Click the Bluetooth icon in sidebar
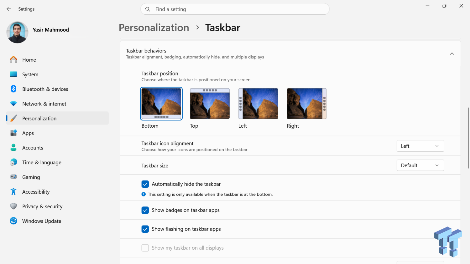This screenshot has width=470, height=264. tap(13, 89)
